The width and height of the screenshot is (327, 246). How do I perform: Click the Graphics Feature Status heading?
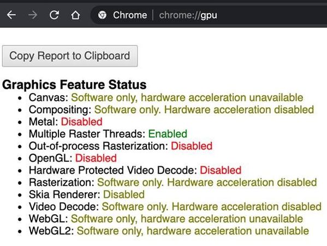(x=74, y=85)
